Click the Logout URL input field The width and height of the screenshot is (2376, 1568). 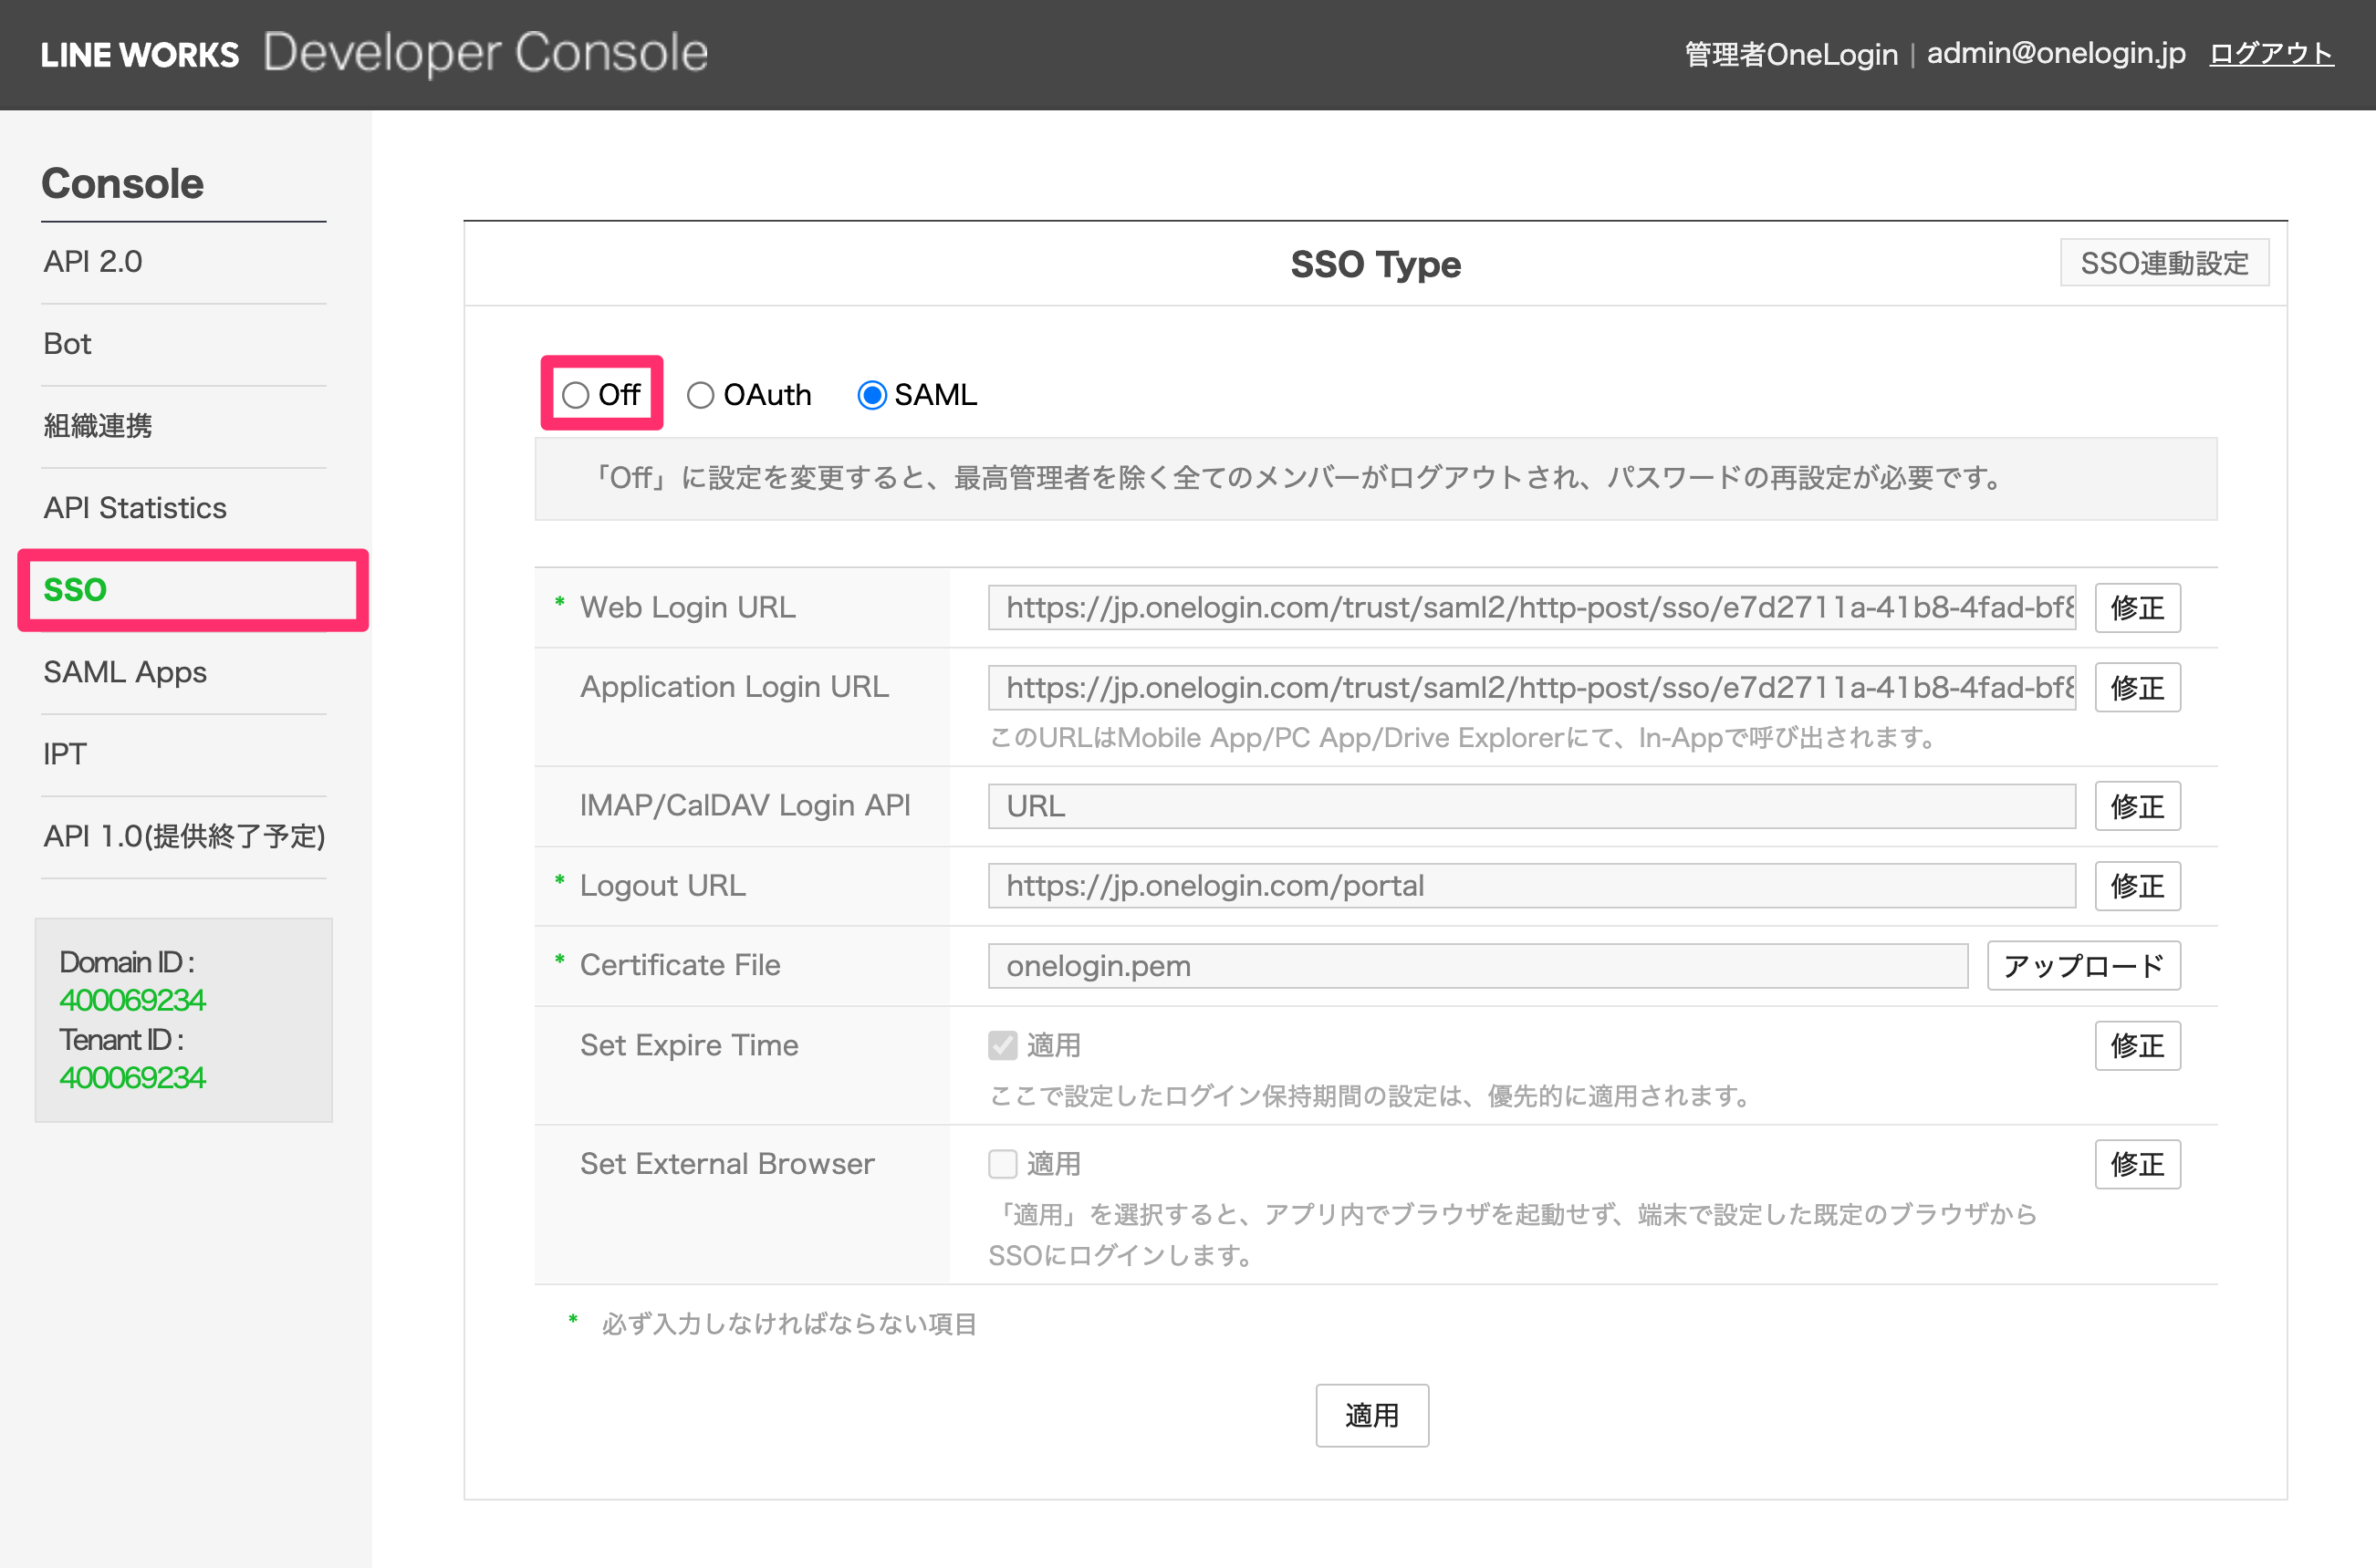[x=1531, y=885]
